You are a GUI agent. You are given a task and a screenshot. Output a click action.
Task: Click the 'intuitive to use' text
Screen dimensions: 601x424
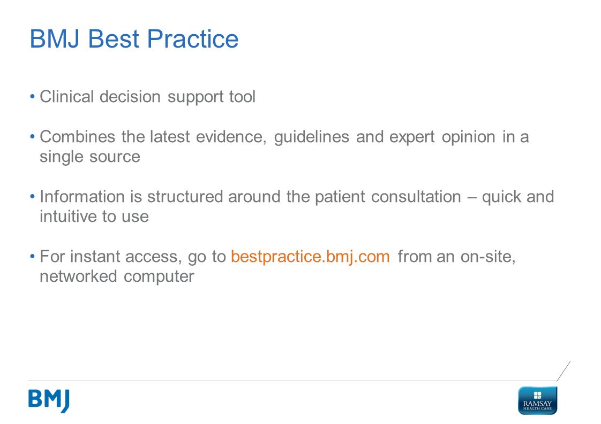click(94, 217)
